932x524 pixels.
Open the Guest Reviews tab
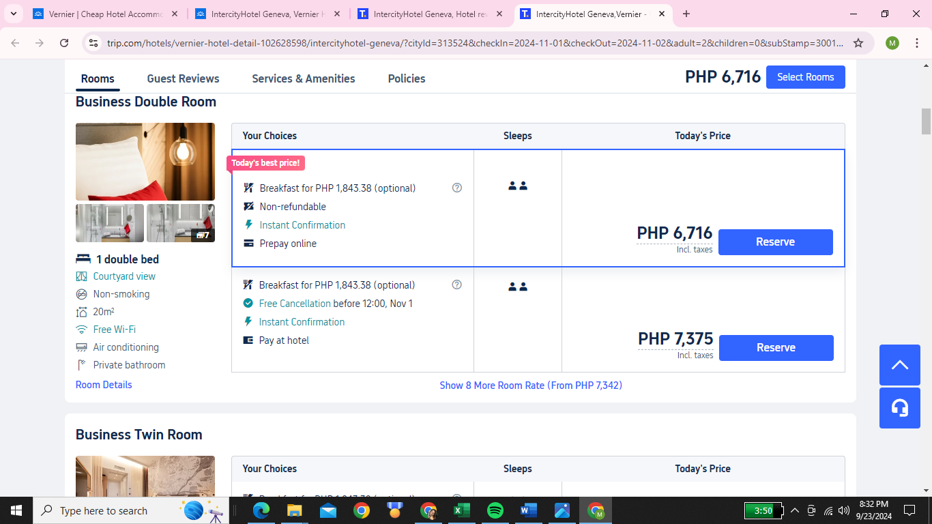[184, 78]
